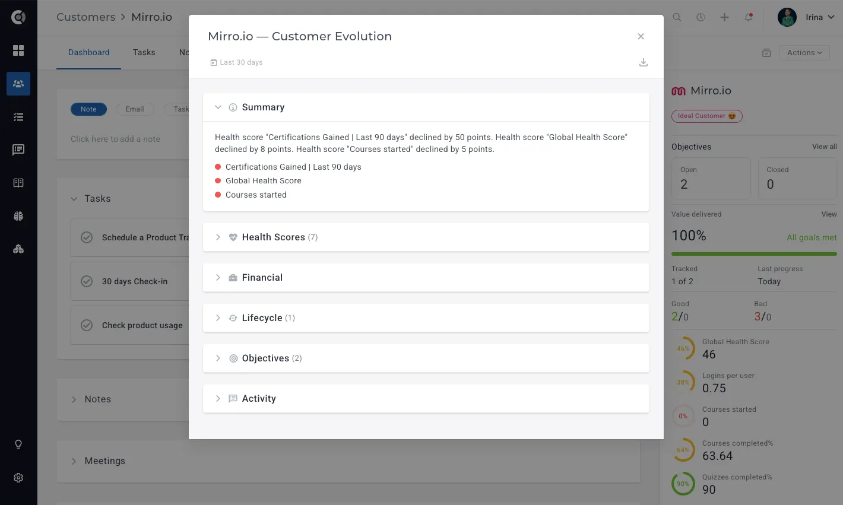843x505 pixels.
Task: Click 'View all' next to Objectives
Action: 825,147
